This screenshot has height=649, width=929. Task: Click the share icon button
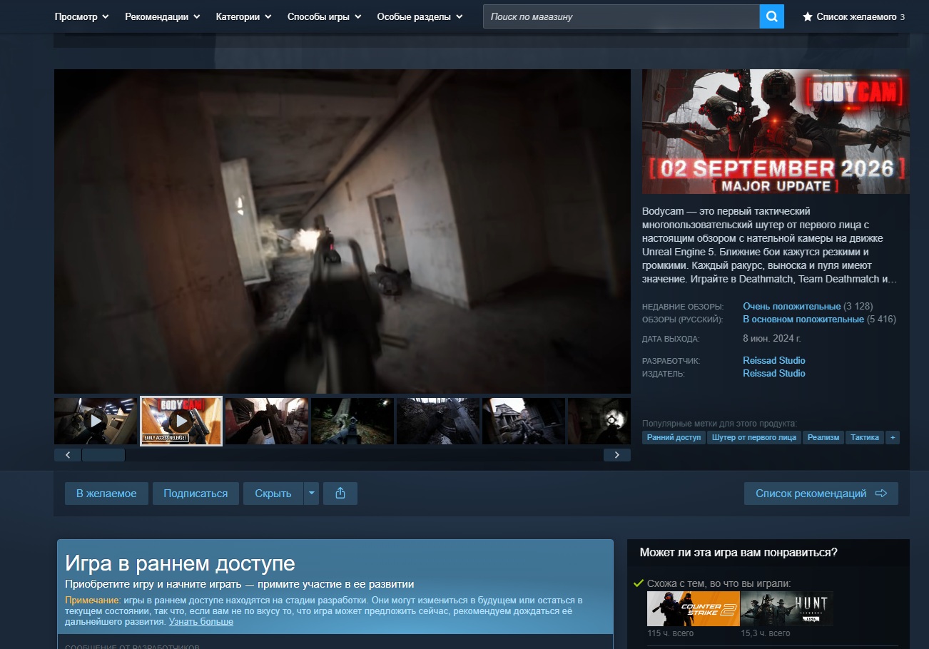coord(340,494)
